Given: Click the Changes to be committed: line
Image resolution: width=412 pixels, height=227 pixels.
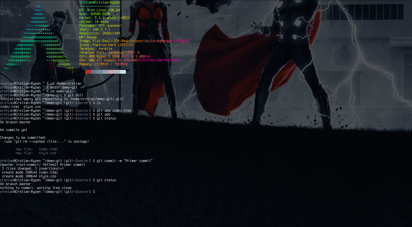Looking at the screenshot, I should tap(23, 137).
